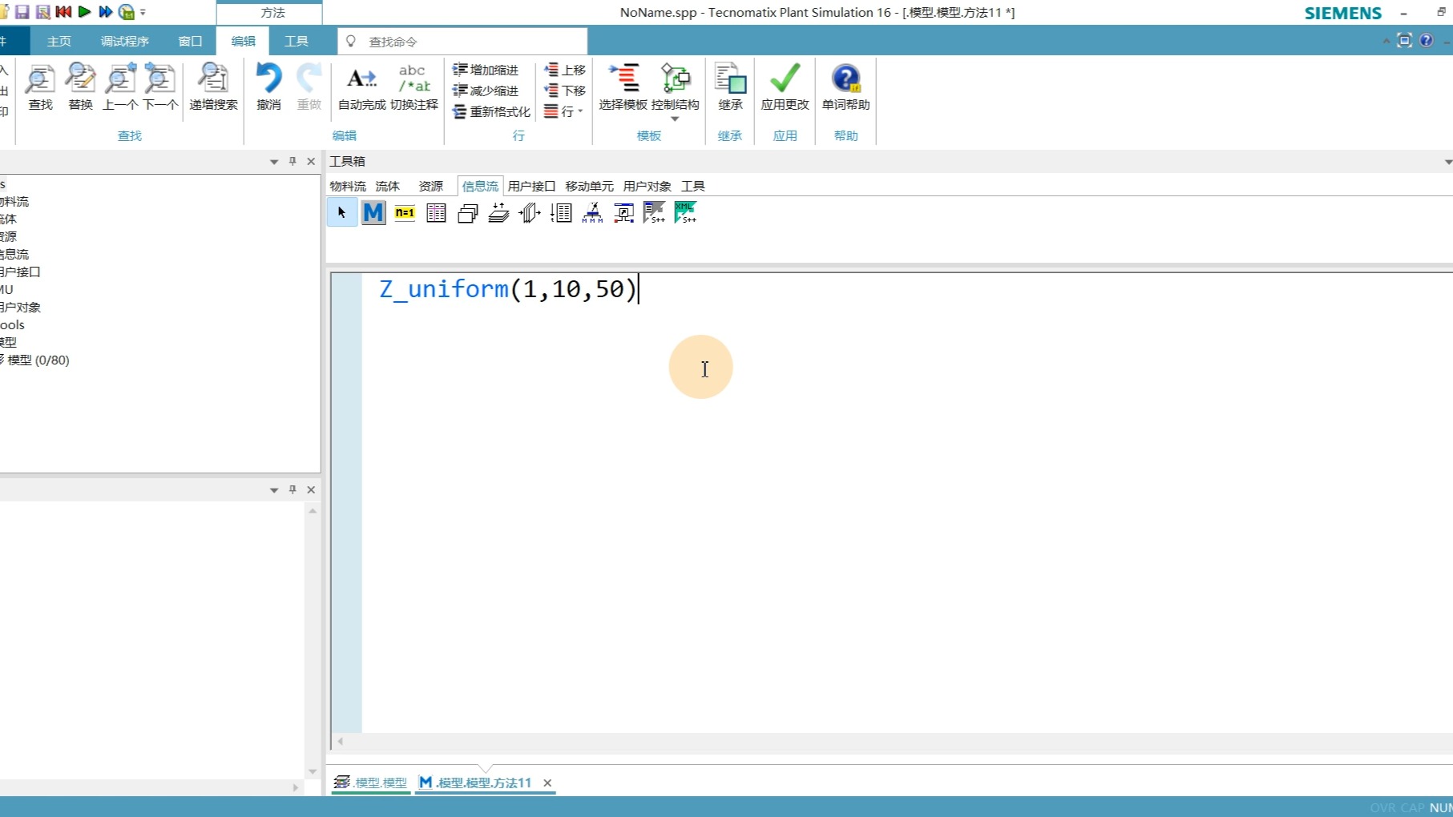Select the pointer tool in toolbox
This screenshot has width=1453, height=817.
point(342,212)
